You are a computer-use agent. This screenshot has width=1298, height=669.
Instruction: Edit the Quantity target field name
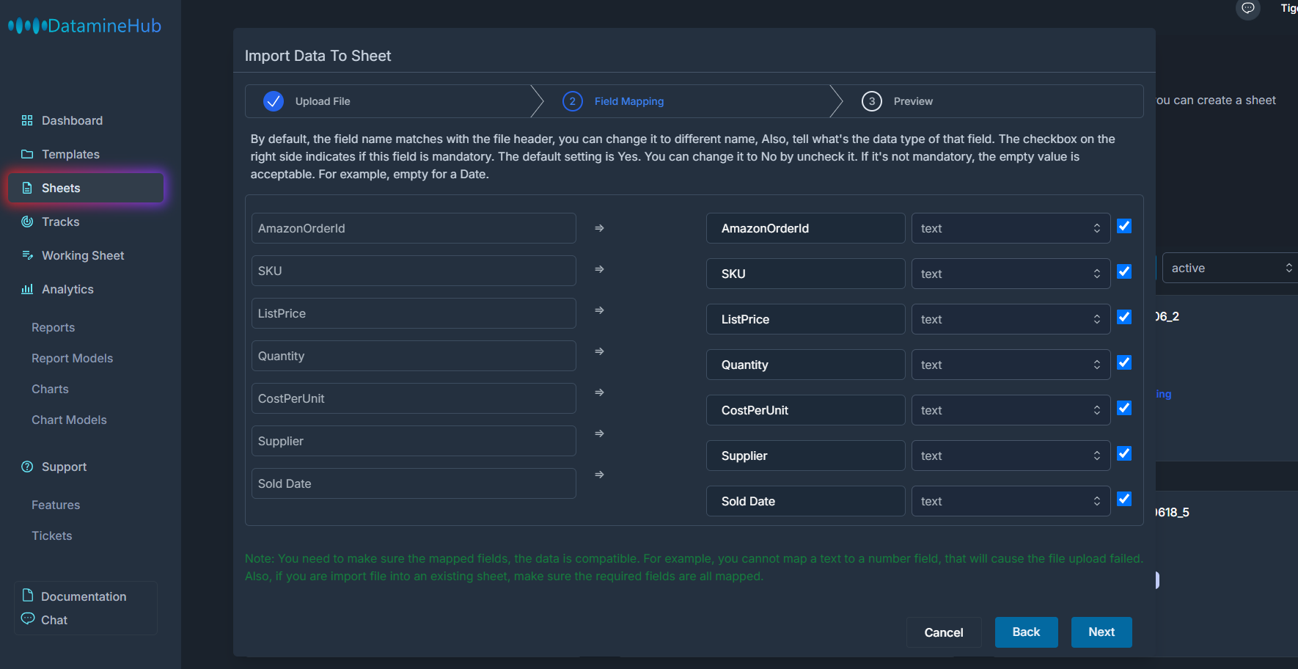[x=805, y=365]
